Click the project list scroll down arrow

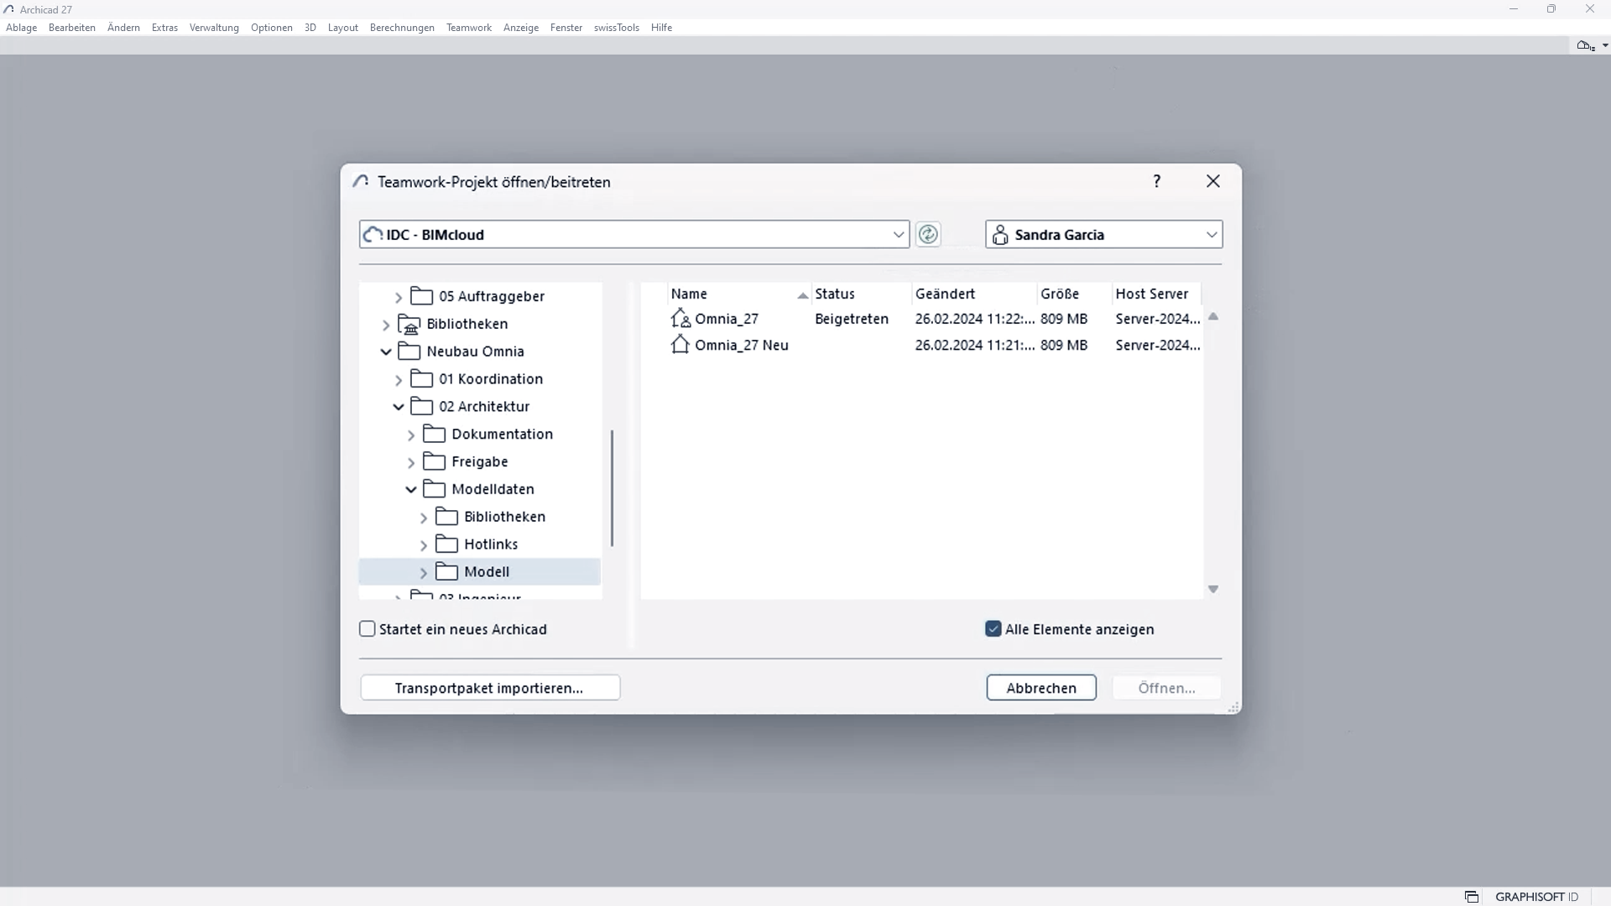(x=1213, y=589)
